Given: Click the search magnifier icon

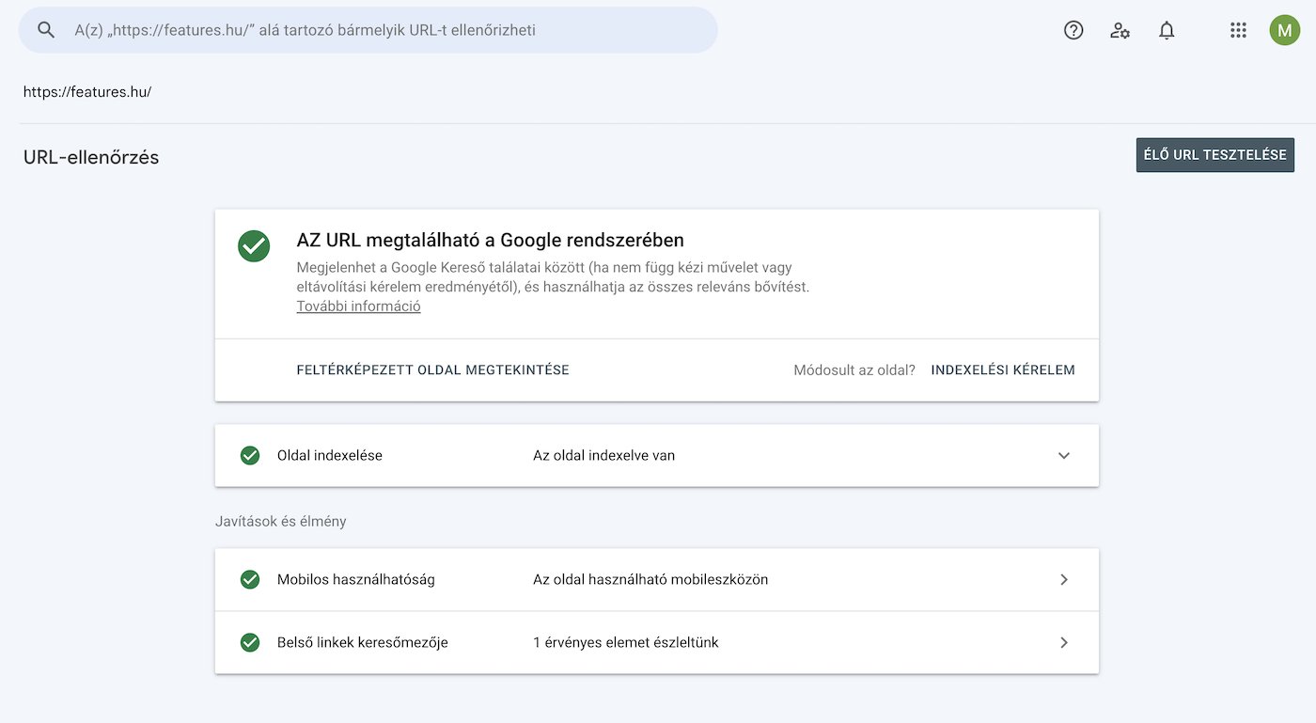Looking at the screenshot, I should tap(46, 30).
